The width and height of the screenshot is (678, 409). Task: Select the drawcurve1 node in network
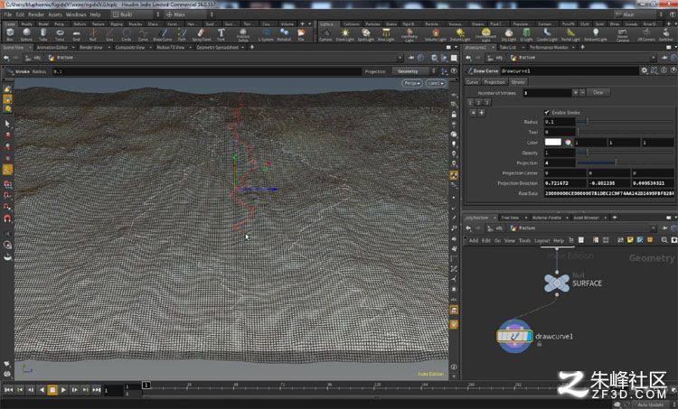[514, 336]
